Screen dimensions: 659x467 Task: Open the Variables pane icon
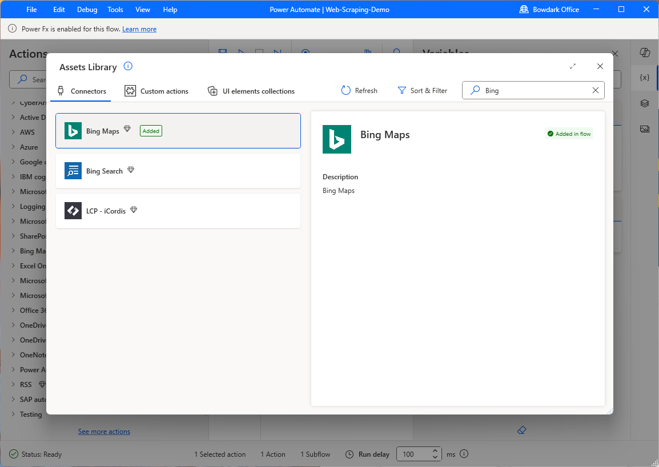coord(645,77)
